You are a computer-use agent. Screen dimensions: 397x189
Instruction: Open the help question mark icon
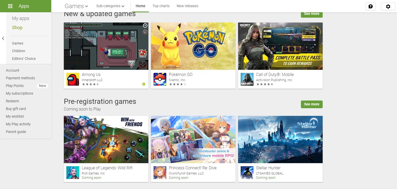[371, 6]
